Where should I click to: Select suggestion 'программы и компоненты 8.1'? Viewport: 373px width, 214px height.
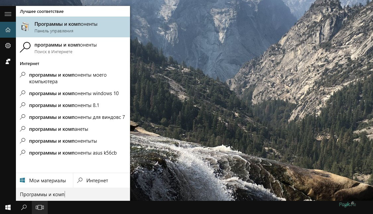73,105
